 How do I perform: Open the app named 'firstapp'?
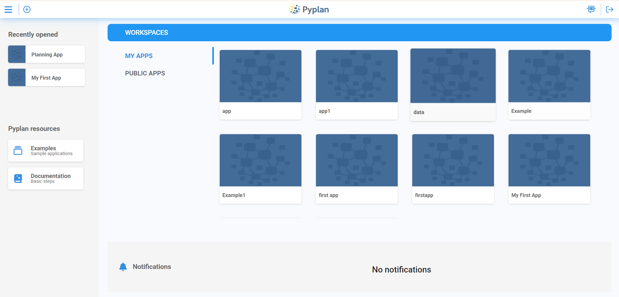[x=453, y=169]
